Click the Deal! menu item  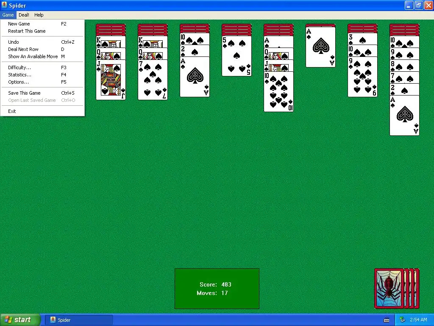(x=24, y=15)
